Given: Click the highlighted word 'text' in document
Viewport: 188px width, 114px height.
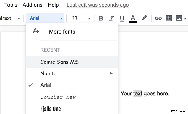Looking at the screenshot, I should coord(137,94).
